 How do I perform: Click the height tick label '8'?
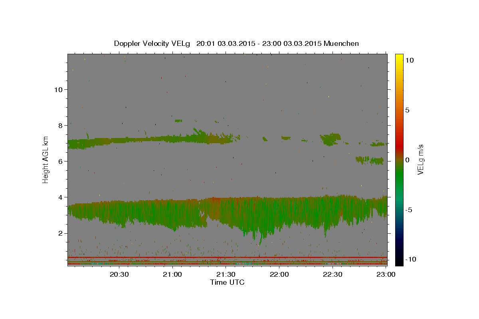[x=61, y=125]
